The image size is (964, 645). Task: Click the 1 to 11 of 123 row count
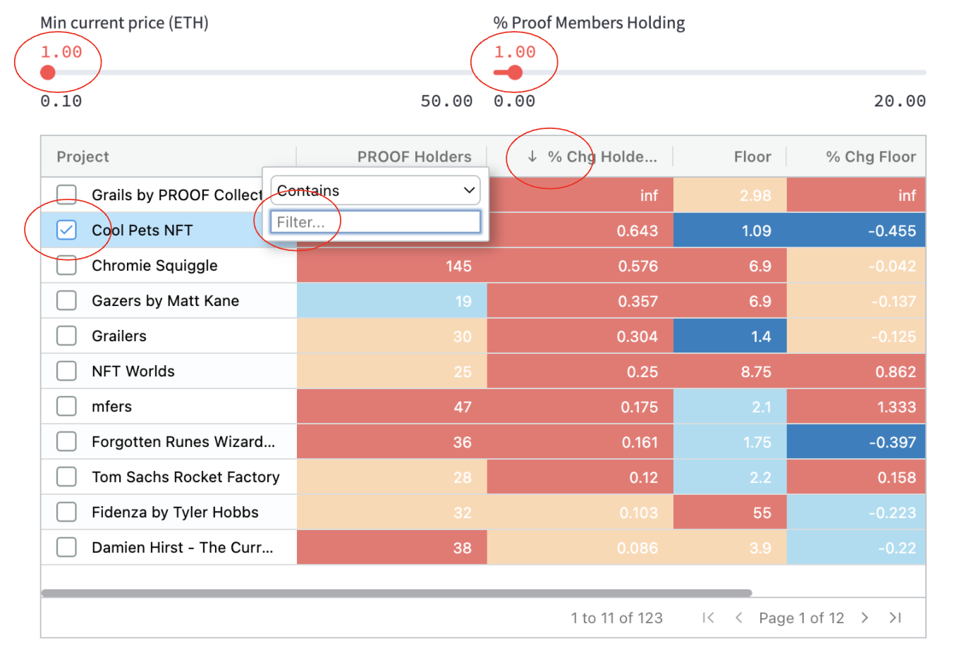pyautogui.click(x=617, y=618)
